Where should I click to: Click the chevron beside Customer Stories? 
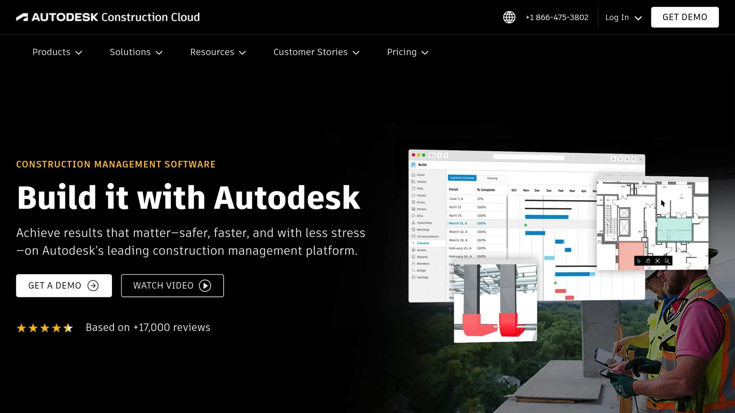(x=356, y=53)
